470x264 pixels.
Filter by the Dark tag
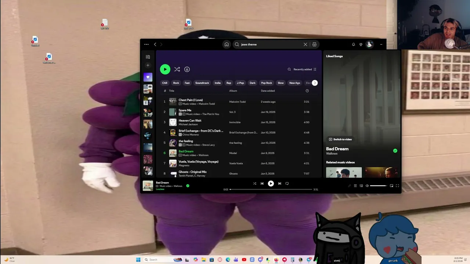(x=253, y=83)
